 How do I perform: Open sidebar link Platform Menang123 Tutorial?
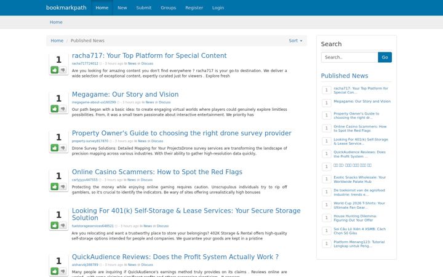click(359, 244)
